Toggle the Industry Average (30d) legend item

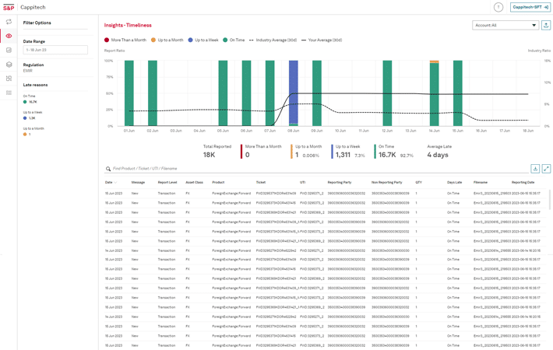pyautogui.click(x=273, y=40)
